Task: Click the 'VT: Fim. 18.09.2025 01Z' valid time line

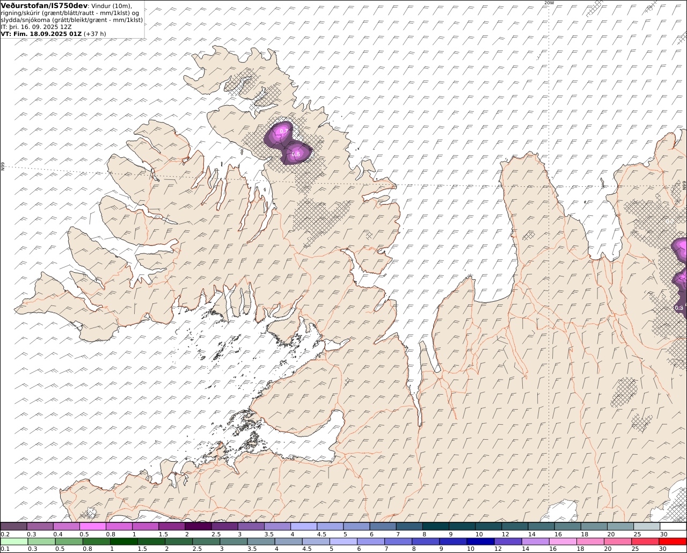Action: (x=41, y=34)
